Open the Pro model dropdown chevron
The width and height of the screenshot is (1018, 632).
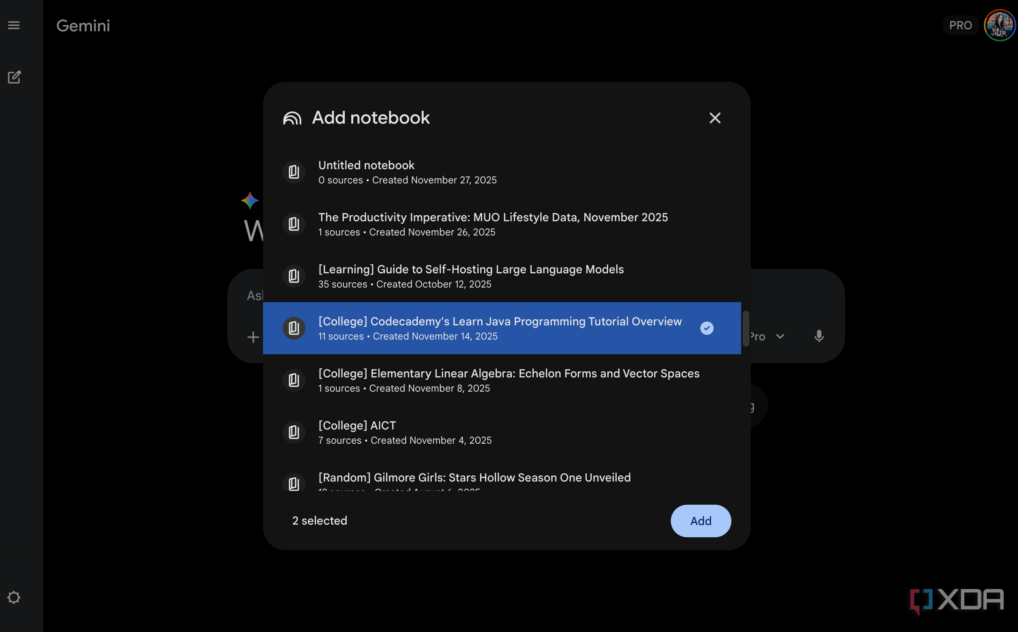pos(780,336)
